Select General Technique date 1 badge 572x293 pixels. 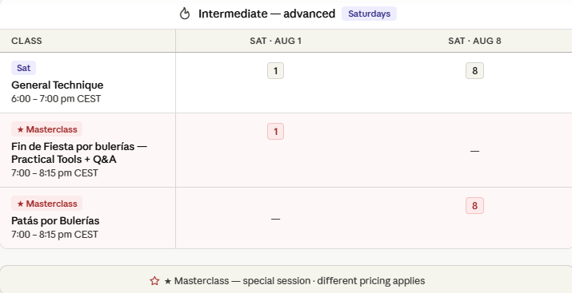(x=275, y=71)
